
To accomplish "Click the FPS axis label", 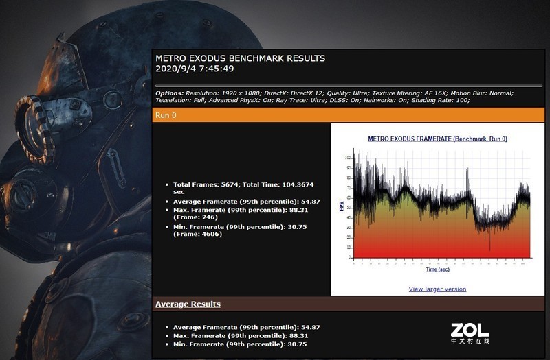I will (342, 206).
